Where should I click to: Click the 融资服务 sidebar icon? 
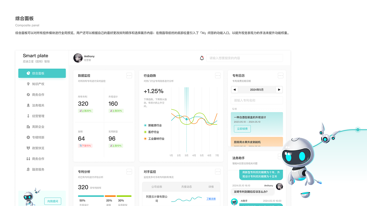[x=28, y=169]
